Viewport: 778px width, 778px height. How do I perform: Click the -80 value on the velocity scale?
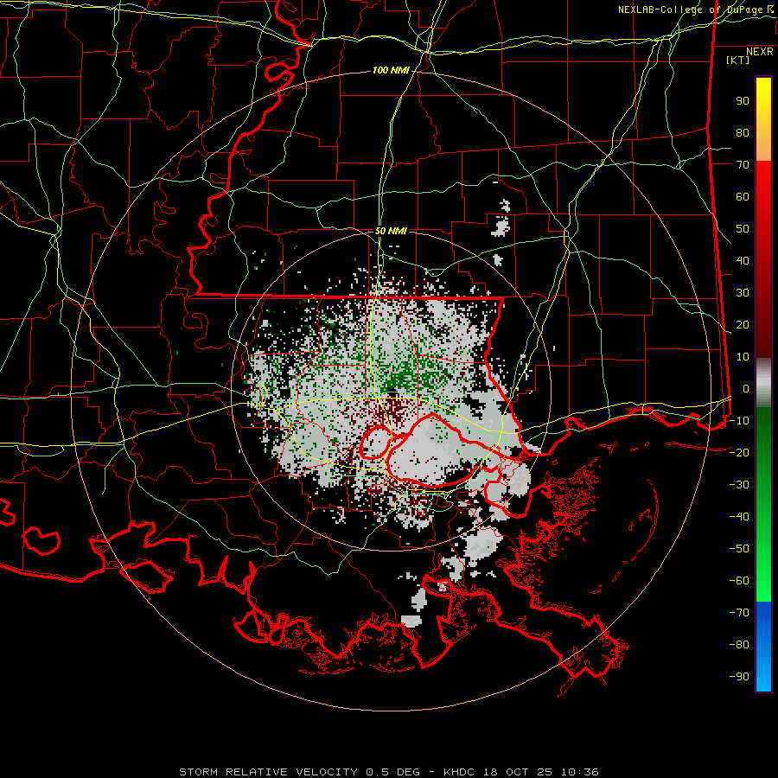pyautogui.click(x=739, y=645)
